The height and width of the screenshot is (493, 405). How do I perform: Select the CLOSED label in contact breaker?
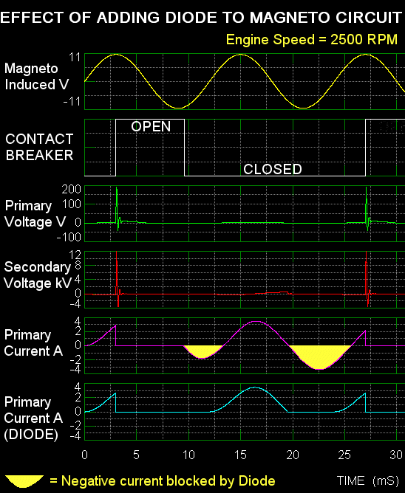[273, 169]
